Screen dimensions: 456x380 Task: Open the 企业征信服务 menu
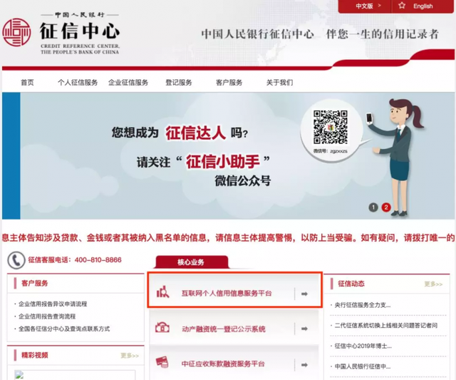128,82
